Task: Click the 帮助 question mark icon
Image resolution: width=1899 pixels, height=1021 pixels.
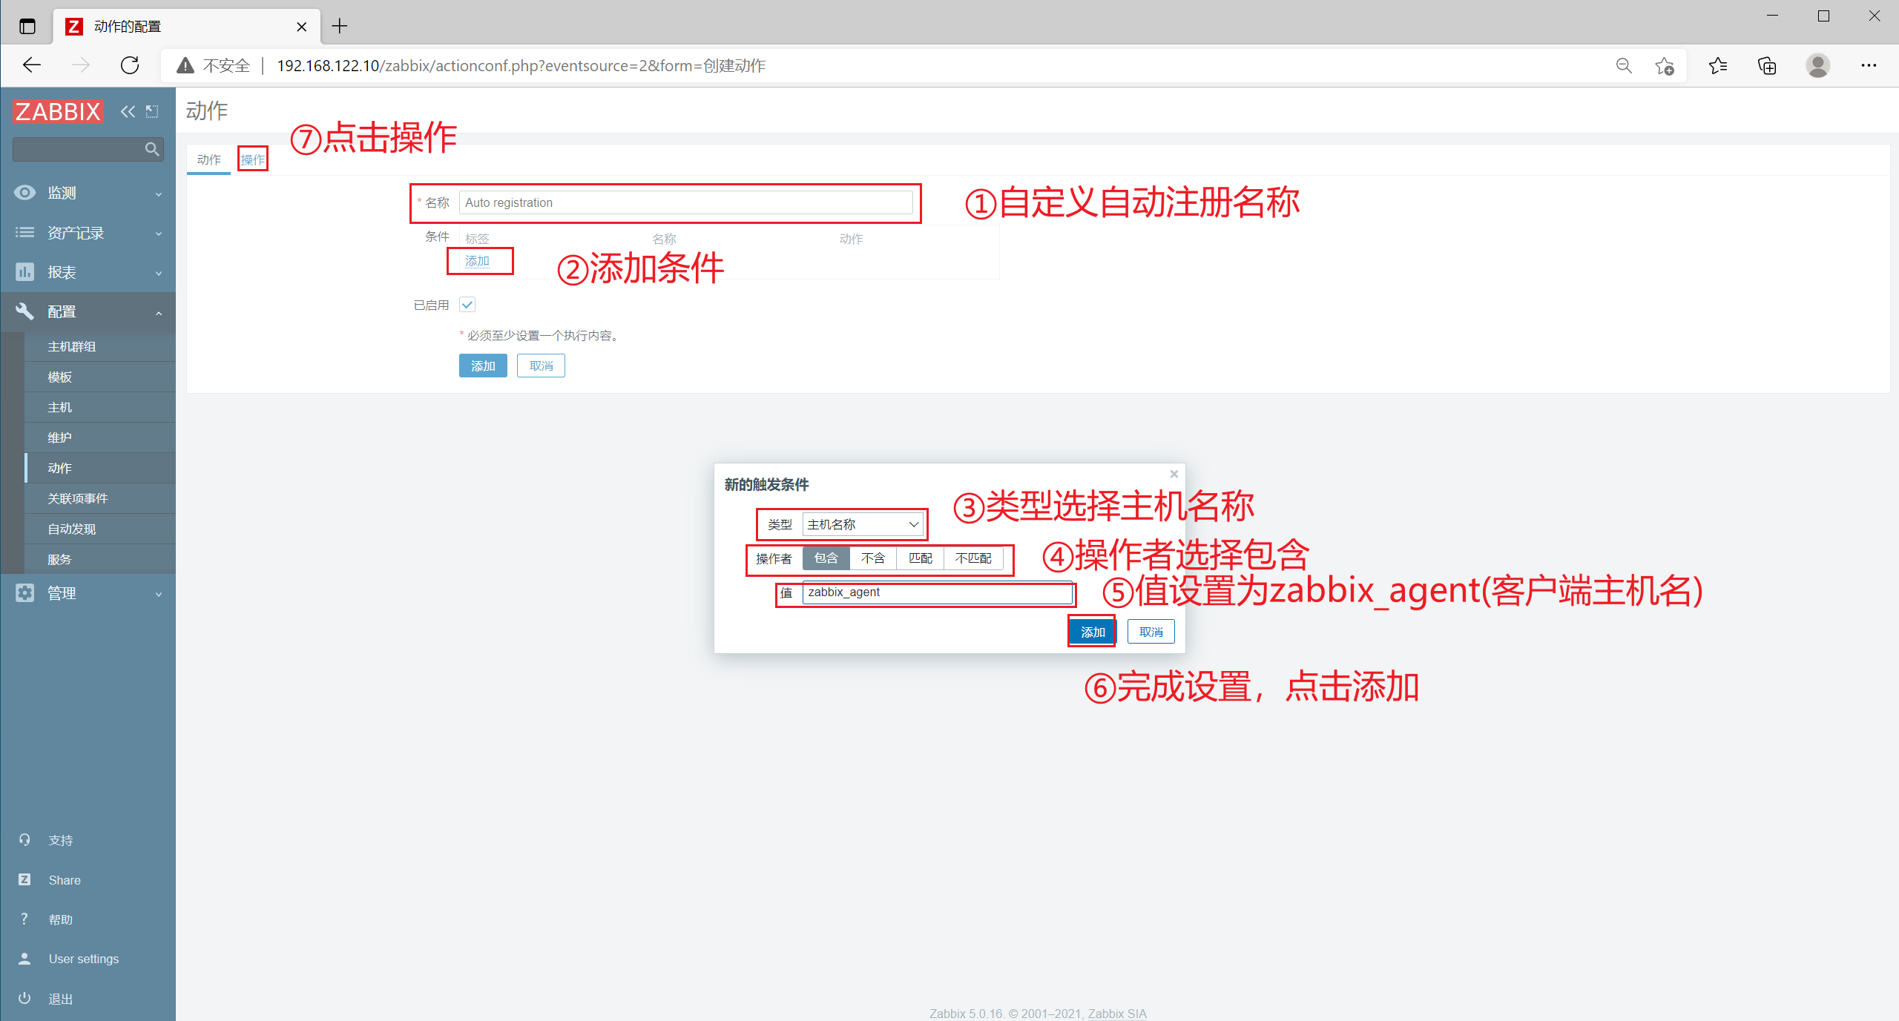Action: pyautogui.click(x=24, y=919)
